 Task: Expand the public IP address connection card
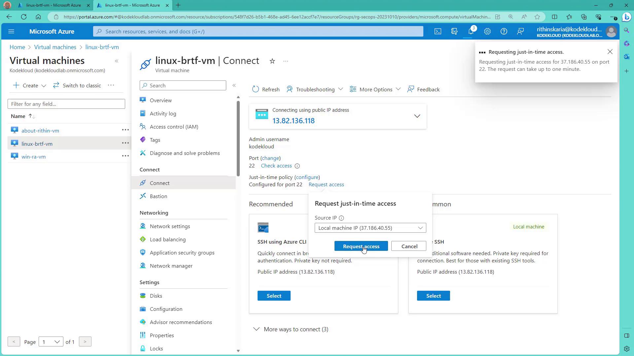417,116
